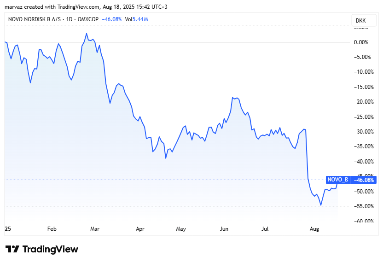Click the −15.00% axis label
The height and width of the screenshot is (263, 383).
[364, 87]
